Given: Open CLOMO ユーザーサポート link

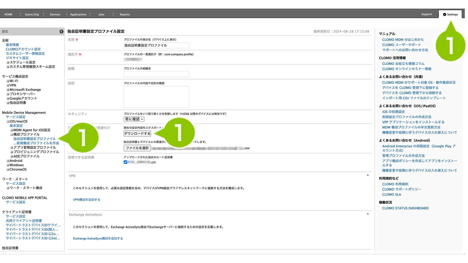Looking at the screenshot, I should (401, 45).
